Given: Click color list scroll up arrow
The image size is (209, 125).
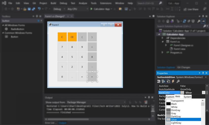Looking at the screenshot, I should [x=203, y=101].
